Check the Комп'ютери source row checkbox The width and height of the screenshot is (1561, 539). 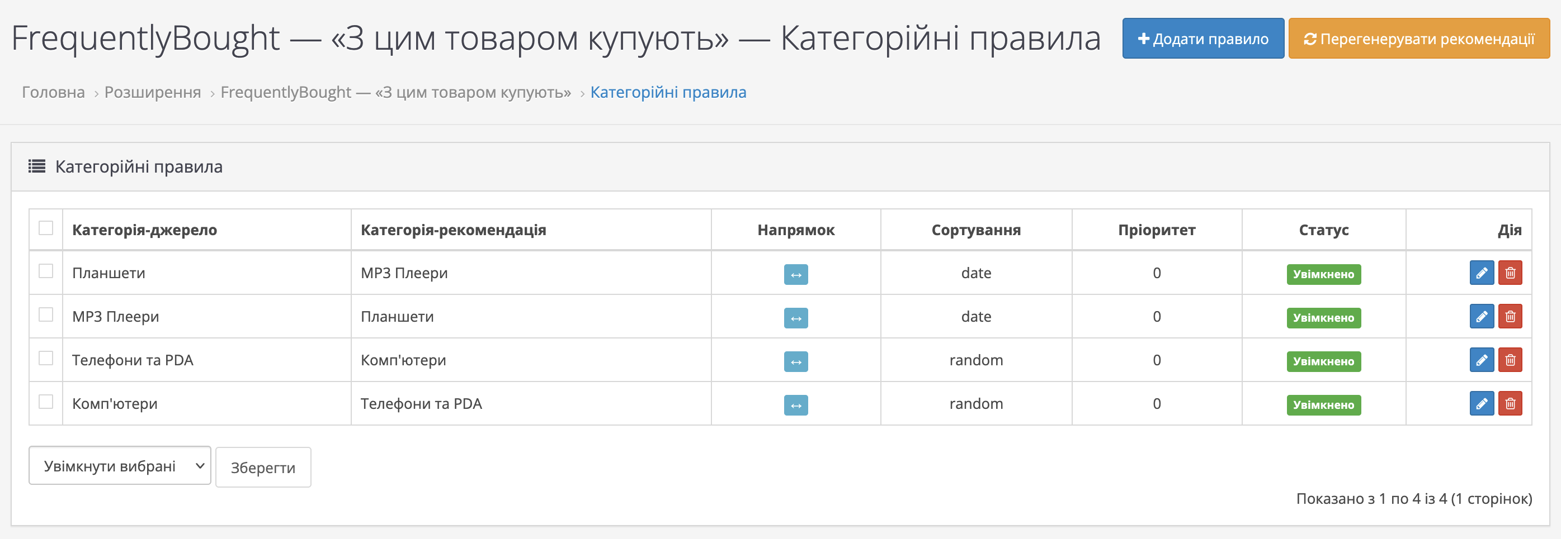(x=46, y=402)
